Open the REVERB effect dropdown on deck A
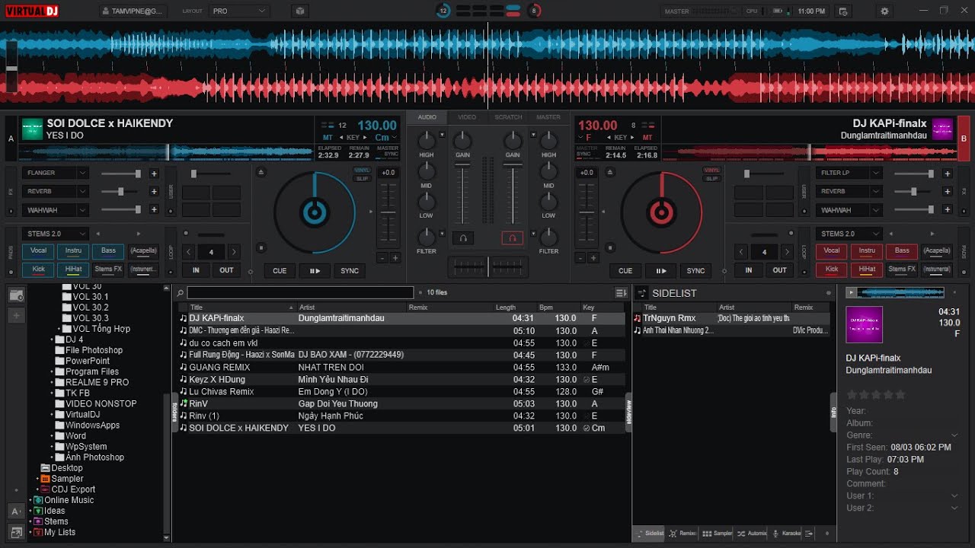 coord(56,191)
